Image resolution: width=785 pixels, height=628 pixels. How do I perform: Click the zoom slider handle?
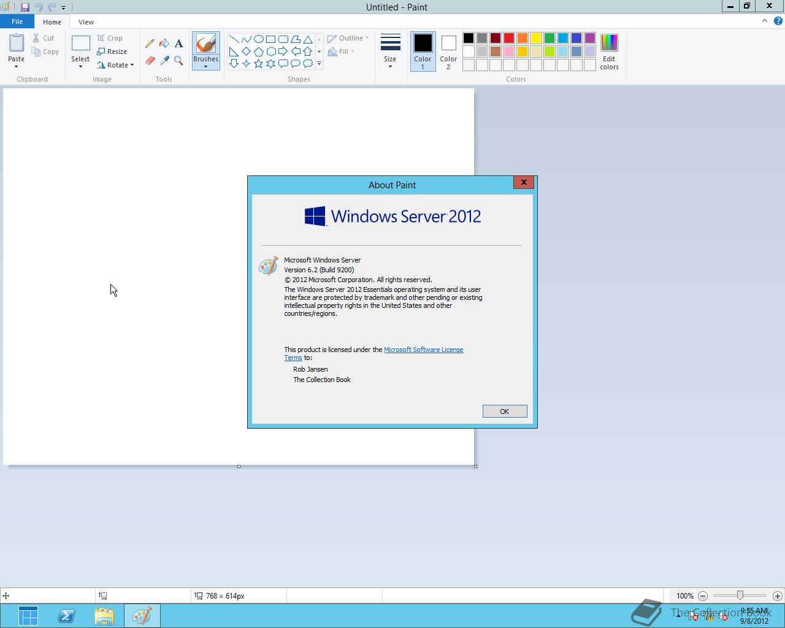click(740, 595)
